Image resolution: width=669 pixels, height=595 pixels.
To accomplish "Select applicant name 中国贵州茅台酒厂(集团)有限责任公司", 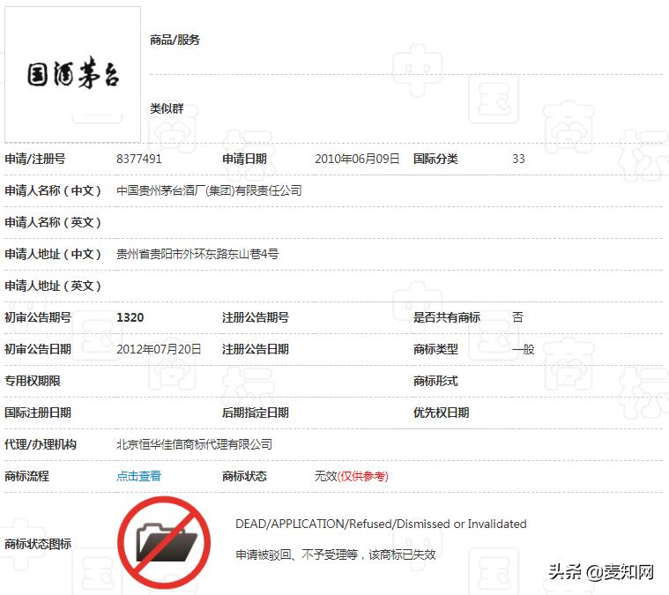I will (x=209, y=190).
